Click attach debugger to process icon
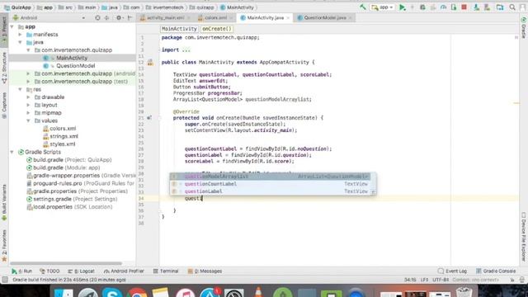This screenshot has height=297, width=528. [454, 7]
